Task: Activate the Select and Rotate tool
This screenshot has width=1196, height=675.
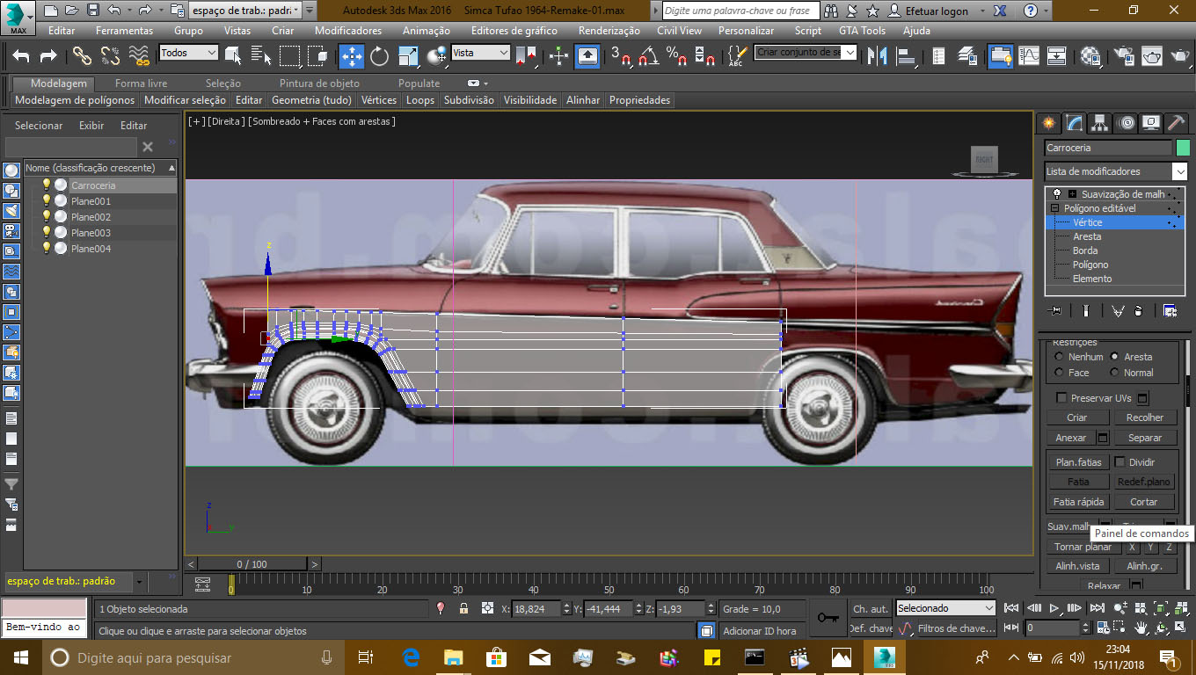Action: click(378, 56)
